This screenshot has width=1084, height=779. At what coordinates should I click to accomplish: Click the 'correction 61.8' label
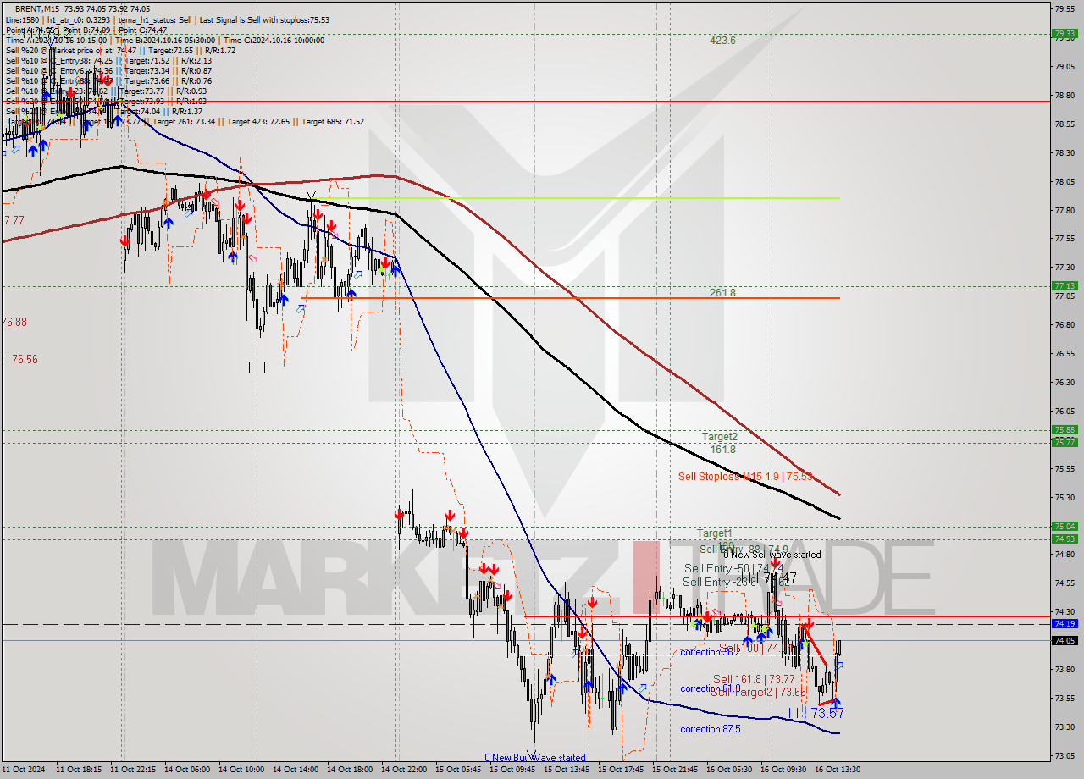click(x=711, y=688)
